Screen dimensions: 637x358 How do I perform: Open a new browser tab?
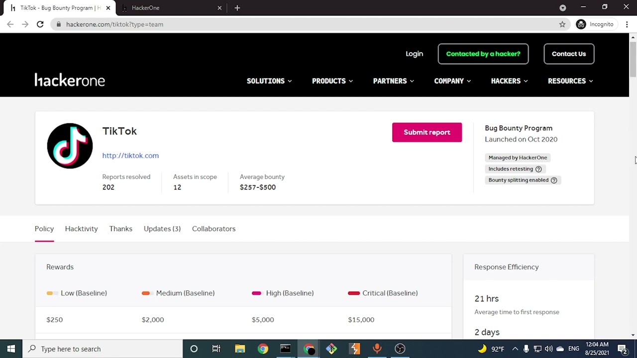(x=237, y=8)
